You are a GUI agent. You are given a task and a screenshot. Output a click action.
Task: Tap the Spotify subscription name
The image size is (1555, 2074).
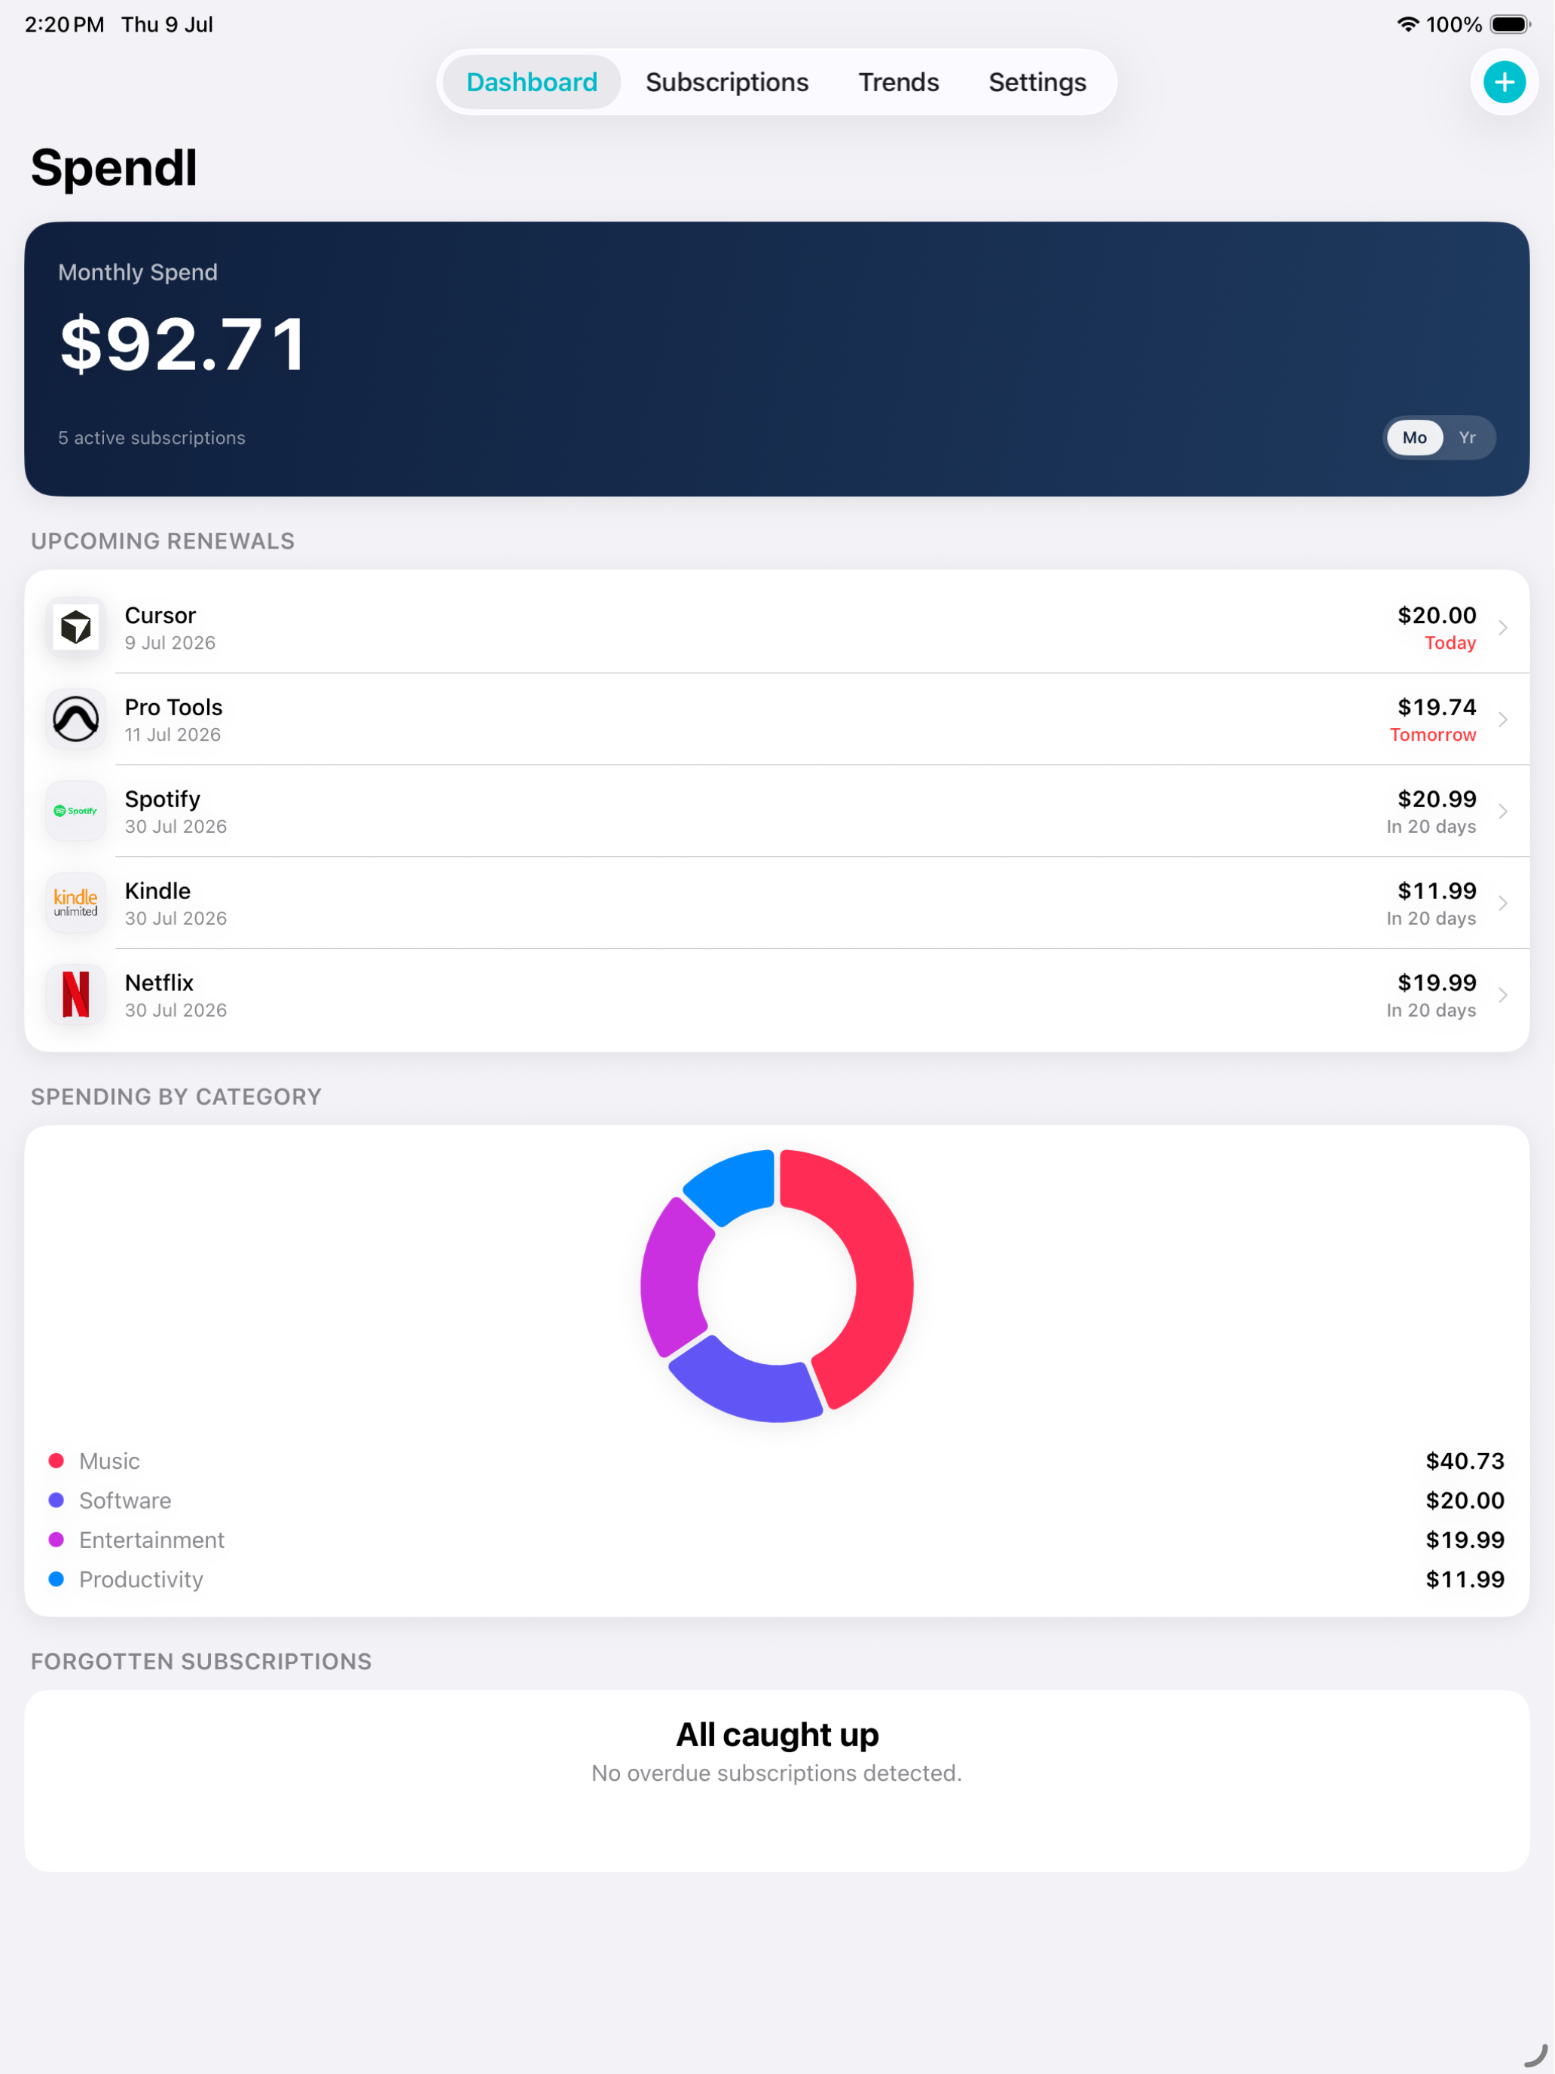162,799
